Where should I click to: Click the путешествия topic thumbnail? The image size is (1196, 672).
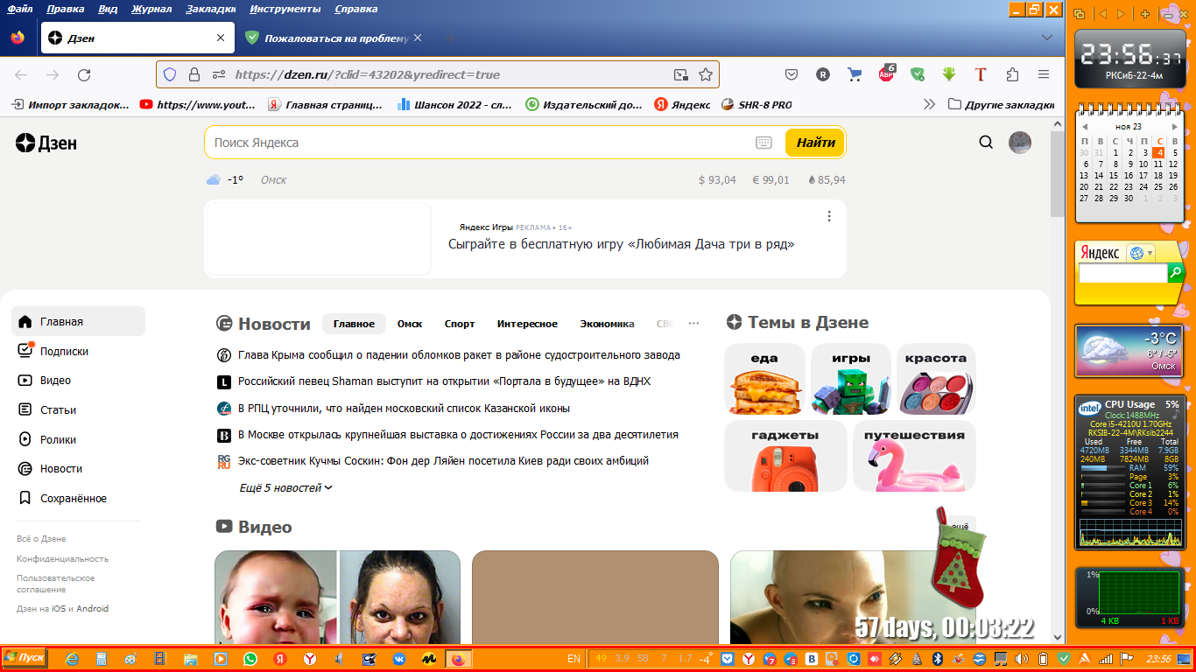point(914,455)
